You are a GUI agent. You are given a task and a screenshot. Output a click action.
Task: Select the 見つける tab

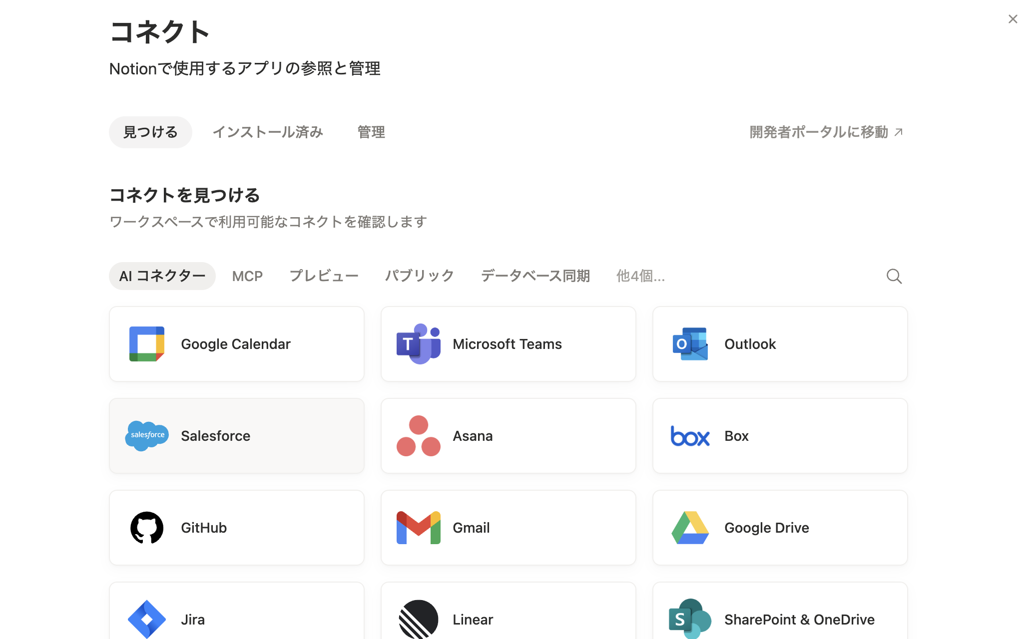150,132
